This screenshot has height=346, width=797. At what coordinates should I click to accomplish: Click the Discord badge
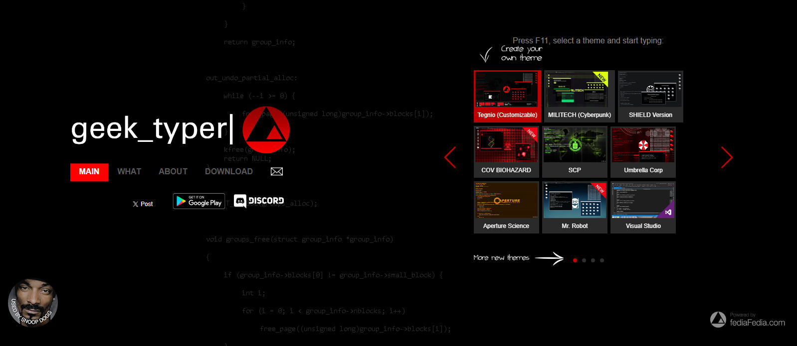pyautogui.click(x=259, y=201)
